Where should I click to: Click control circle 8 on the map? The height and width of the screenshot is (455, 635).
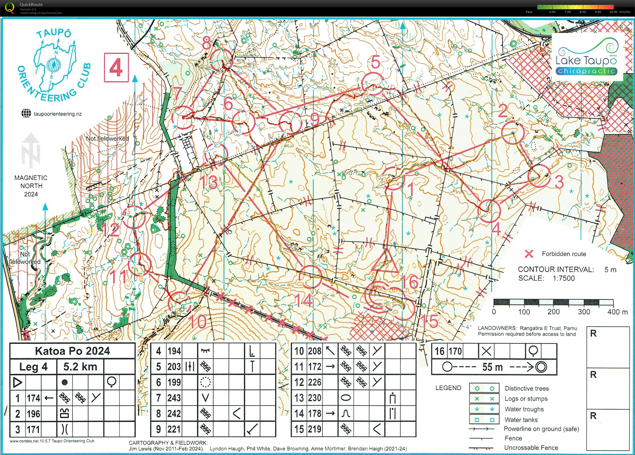221,60
